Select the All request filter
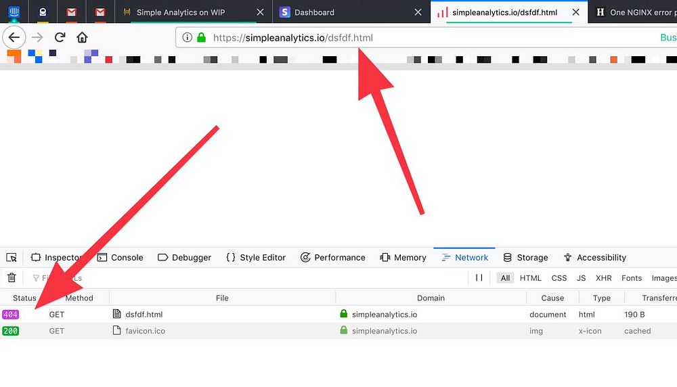677x387 pixels. coord(505,278)
